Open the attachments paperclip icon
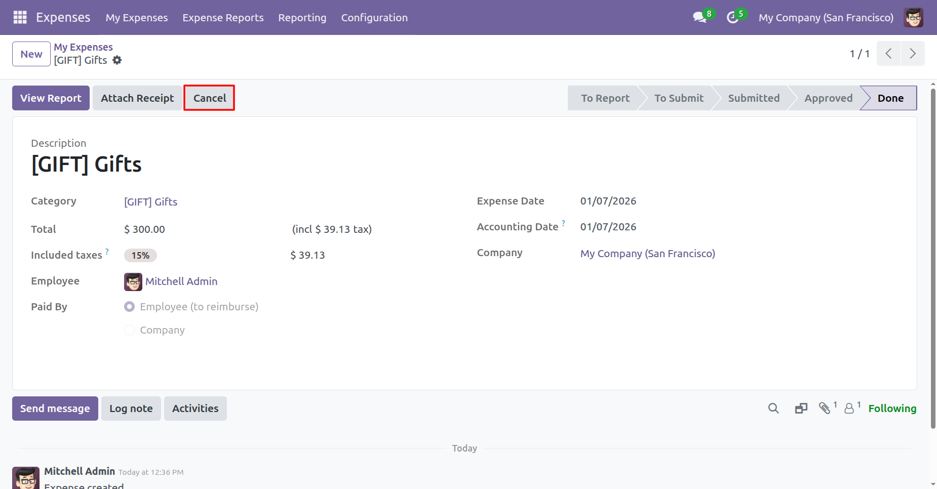Image resolution: width=937 pixels, height=489 pixels. tap(825, 409)
